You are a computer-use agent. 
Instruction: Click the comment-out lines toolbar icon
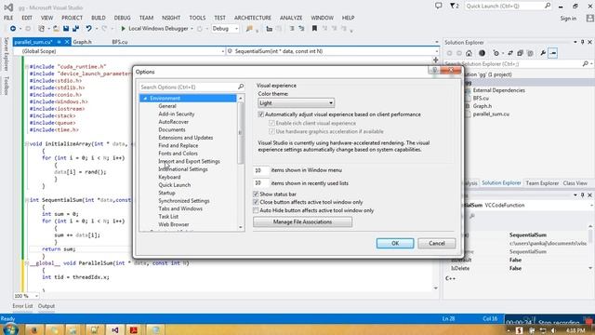coord(292,29)
